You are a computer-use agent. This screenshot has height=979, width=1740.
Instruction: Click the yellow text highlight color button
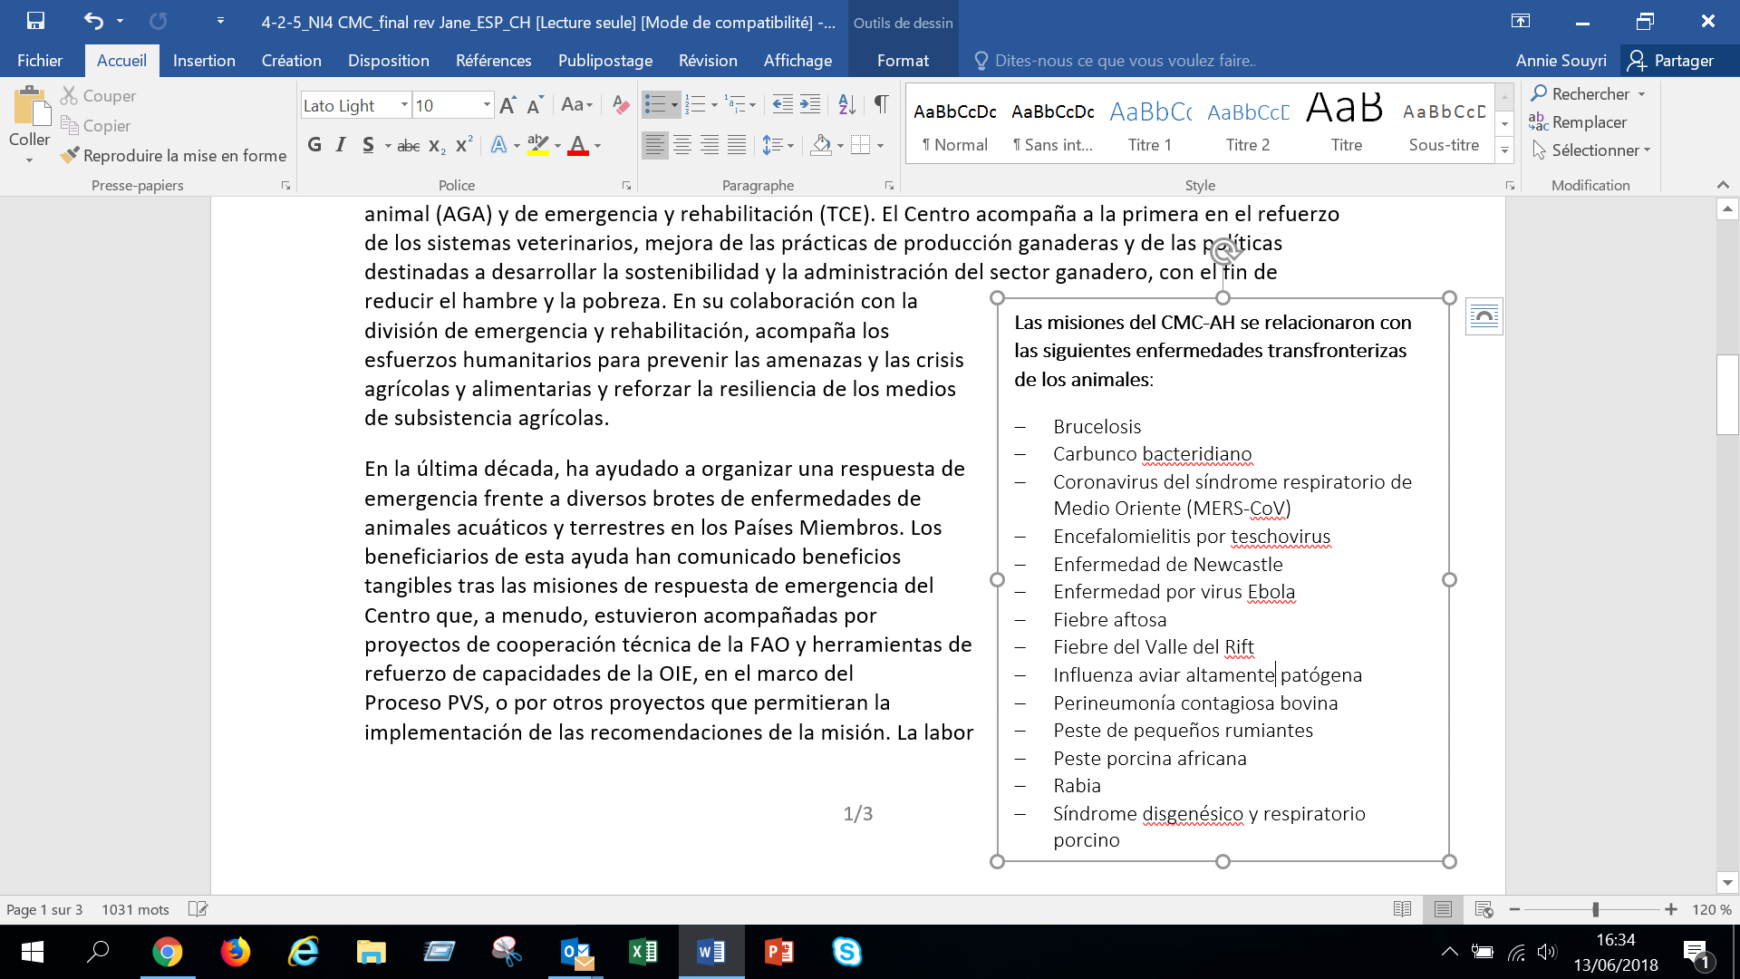point(538,145)
